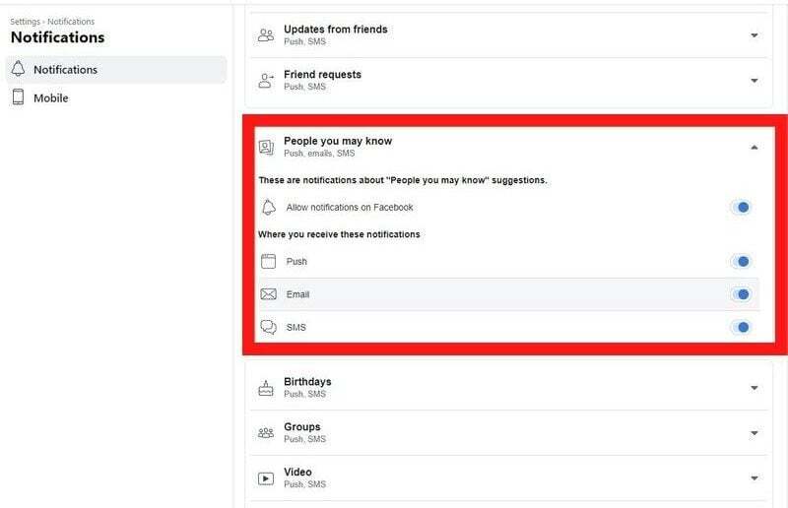Click the large Notifications page heading
The height and width of the screenshot is (508, 788).
(58, 37)
